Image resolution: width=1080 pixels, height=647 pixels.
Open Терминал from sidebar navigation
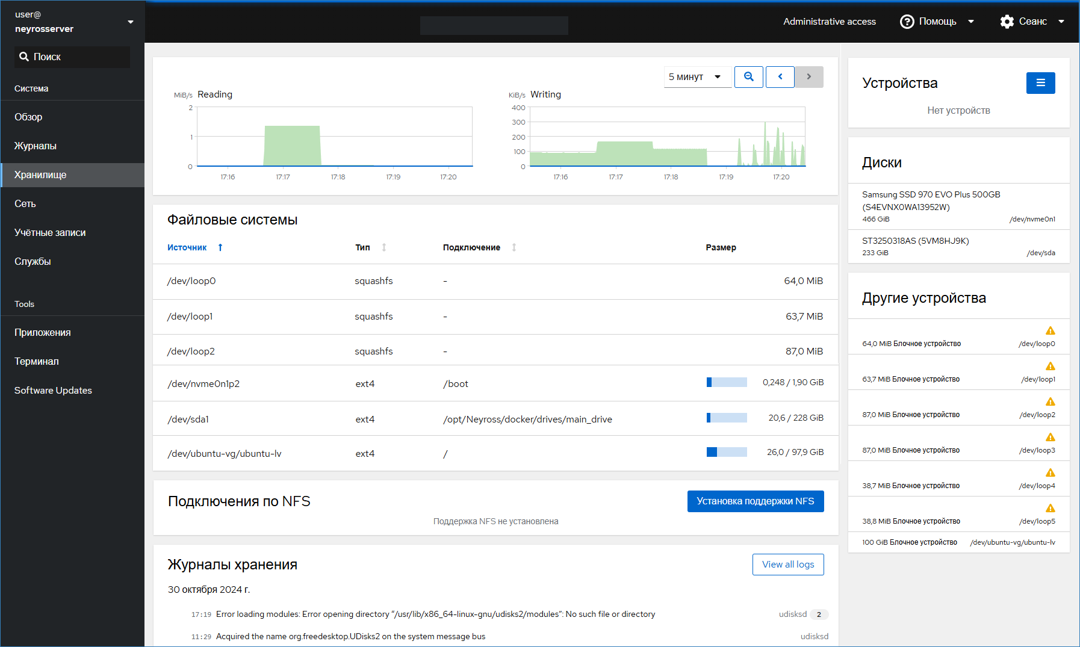click(x=37, y=361)
